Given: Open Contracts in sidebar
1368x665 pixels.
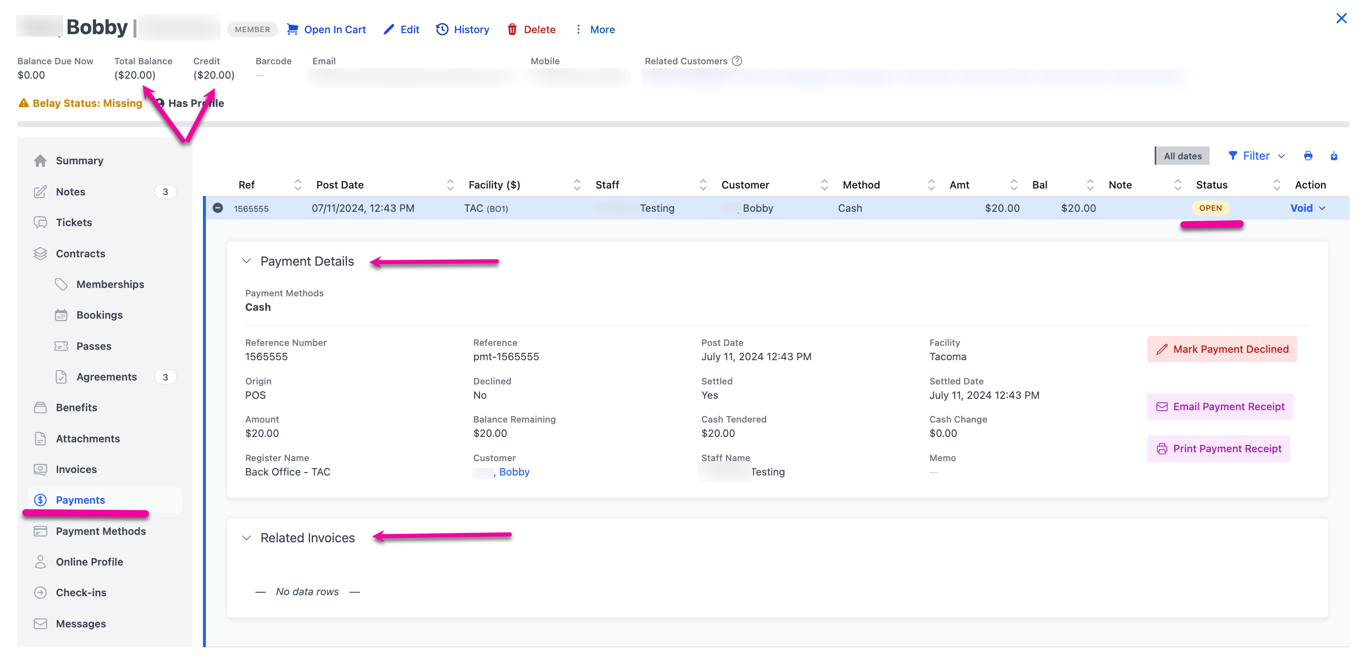Looking at the screenshot, I should pos(104,254).
